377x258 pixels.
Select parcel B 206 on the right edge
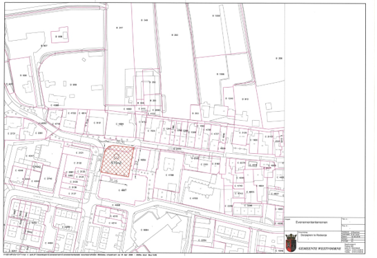279,59
